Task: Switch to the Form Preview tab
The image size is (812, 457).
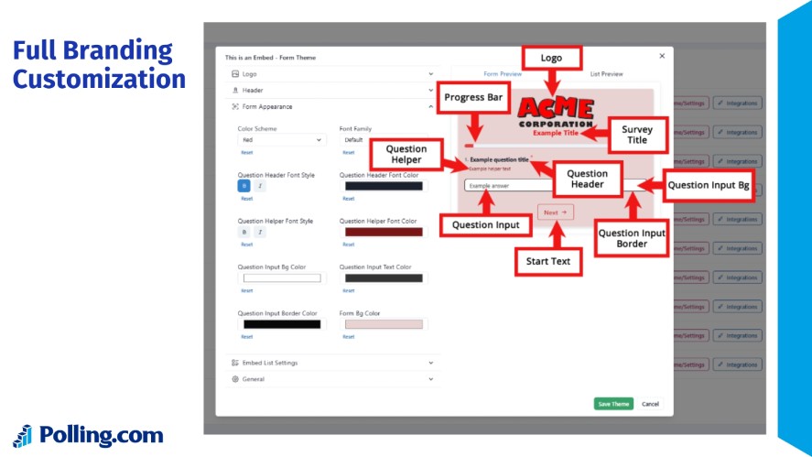Action: coord(503,74)
